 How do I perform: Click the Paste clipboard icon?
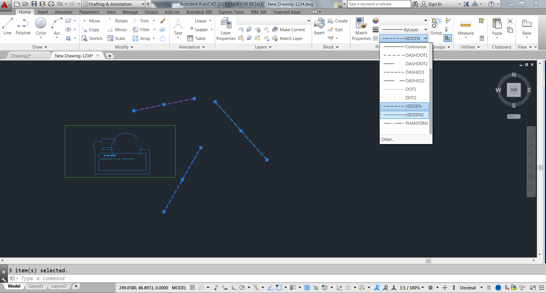497,26
